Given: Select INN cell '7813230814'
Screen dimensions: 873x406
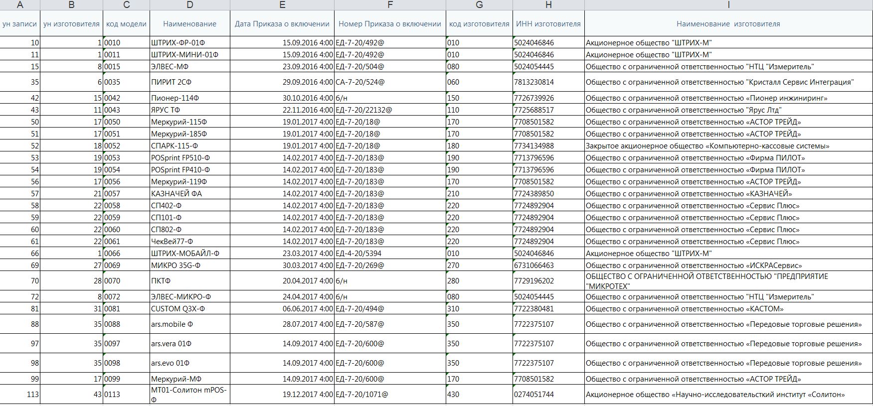Looking at the screenshot, I should click(548, 82).
